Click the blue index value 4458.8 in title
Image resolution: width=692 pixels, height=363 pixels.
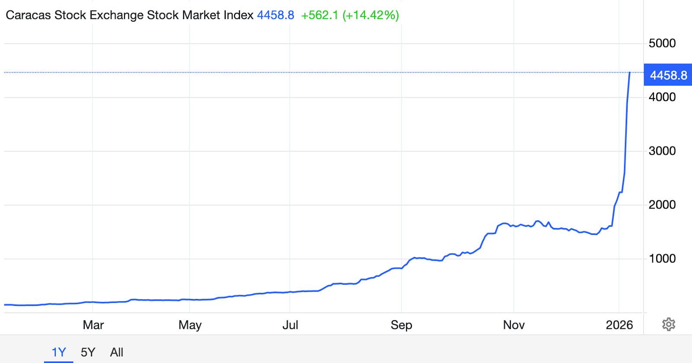276,15
